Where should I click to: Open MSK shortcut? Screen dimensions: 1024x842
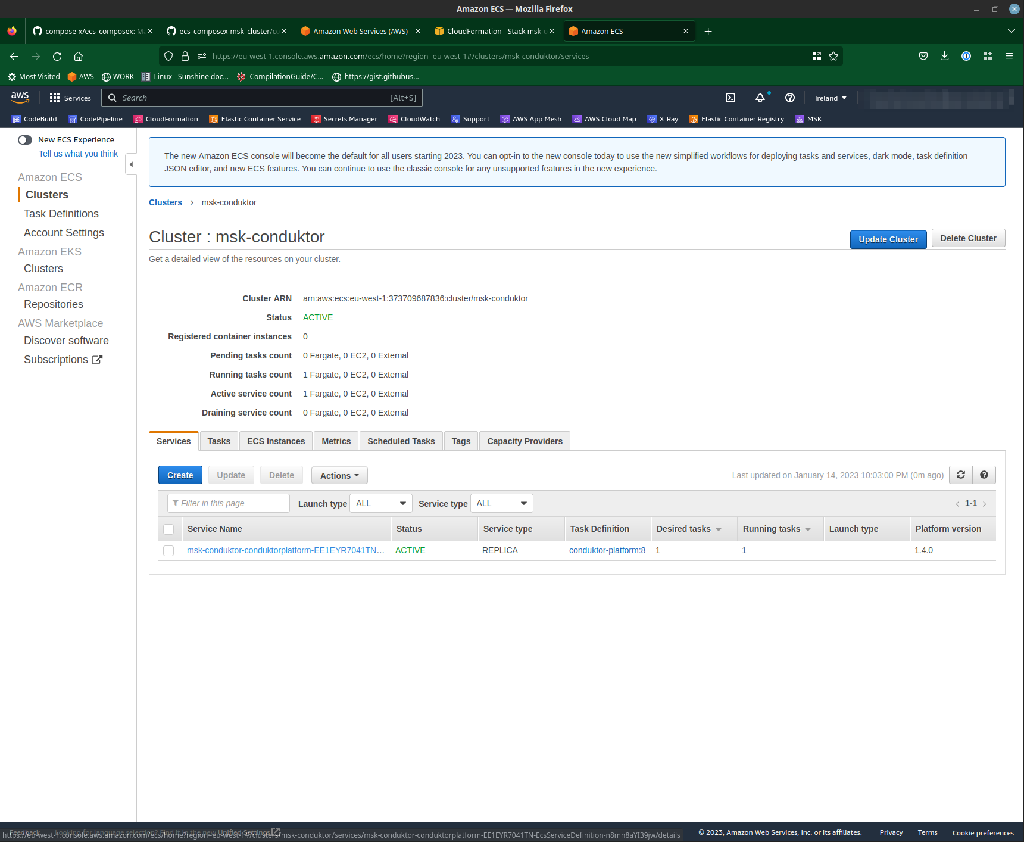coord(808,119)
